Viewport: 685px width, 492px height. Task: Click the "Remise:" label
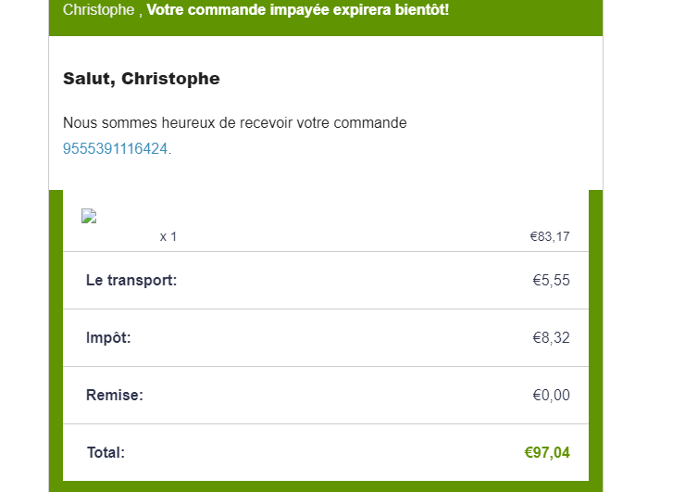coord(114,396)
